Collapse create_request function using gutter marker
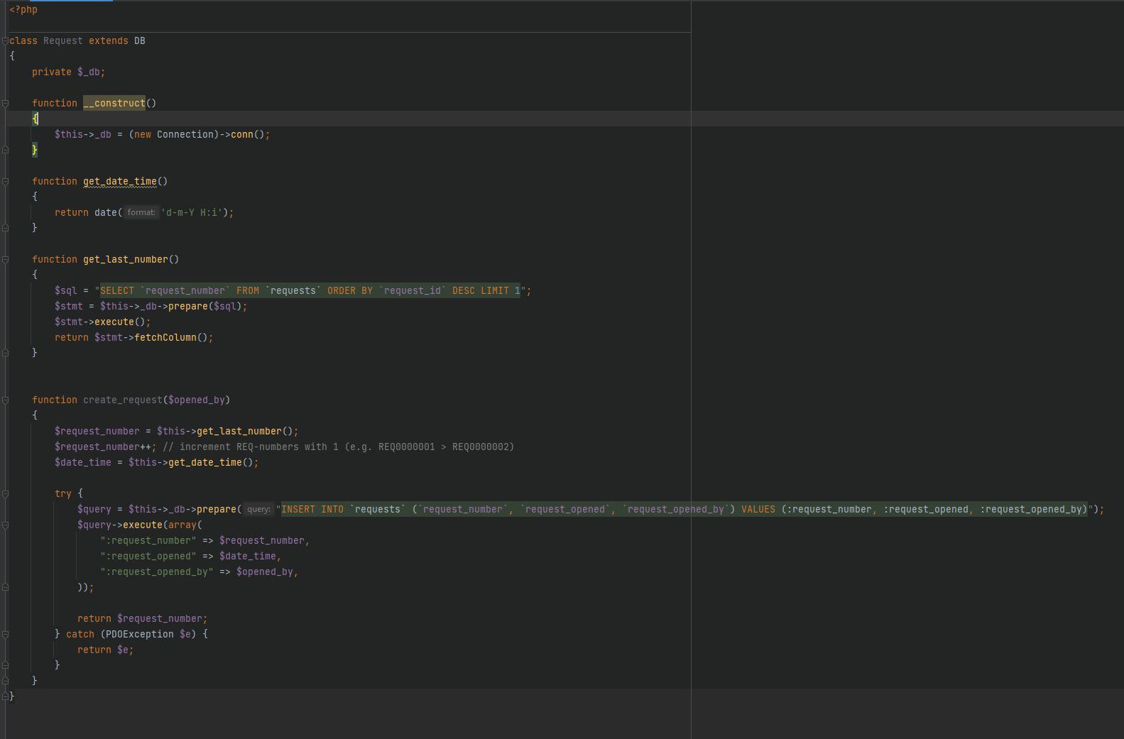Screen dimensions: 1124x739 tap(5, 400)
